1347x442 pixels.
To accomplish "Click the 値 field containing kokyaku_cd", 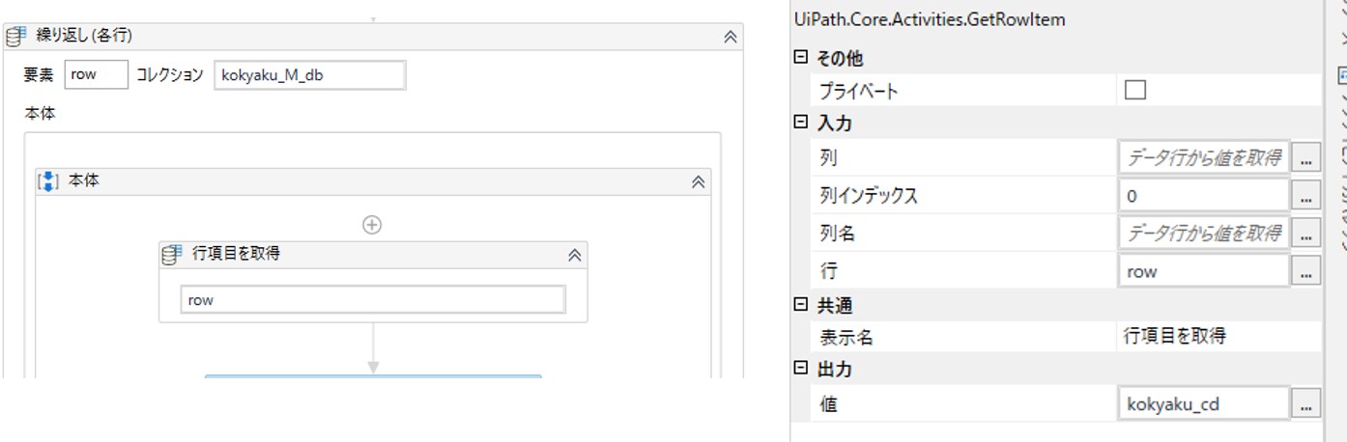I will click(x=1203, y=404).
